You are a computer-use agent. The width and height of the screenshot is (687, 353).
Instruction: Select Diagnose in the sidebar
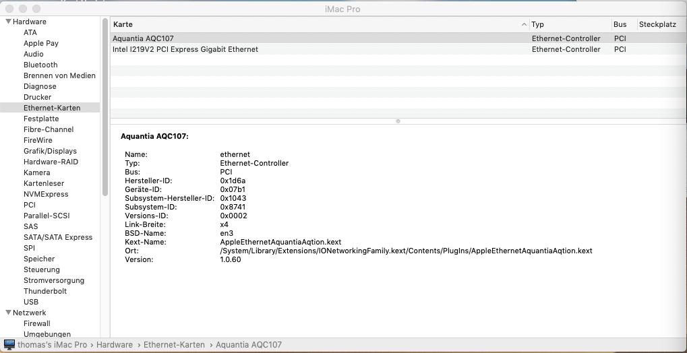click(40, 86)
